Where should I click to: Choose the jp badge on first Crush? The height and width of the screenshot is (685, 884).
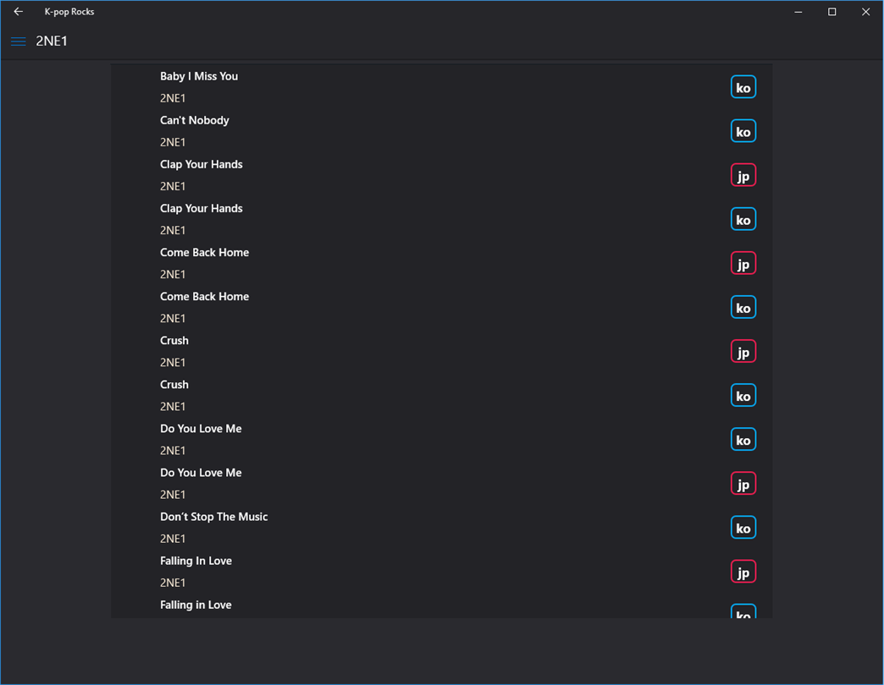coord(743,351)
